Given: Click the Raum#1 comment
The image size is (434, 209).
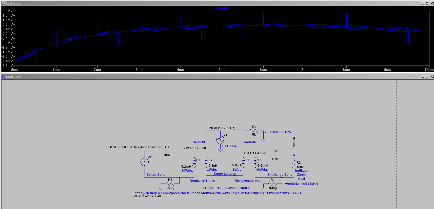Looking at the screenshot, I should (199, 142).
